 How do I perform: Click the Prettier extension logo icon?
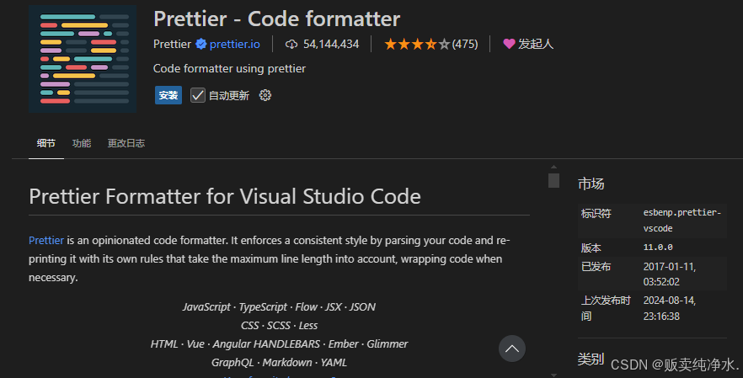tap(83, 59)
